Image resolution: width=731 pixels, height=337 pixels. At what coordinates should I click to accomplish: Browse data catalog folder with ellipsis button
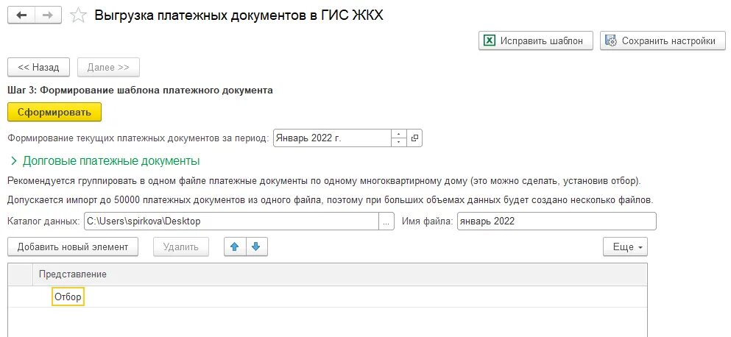386,221
